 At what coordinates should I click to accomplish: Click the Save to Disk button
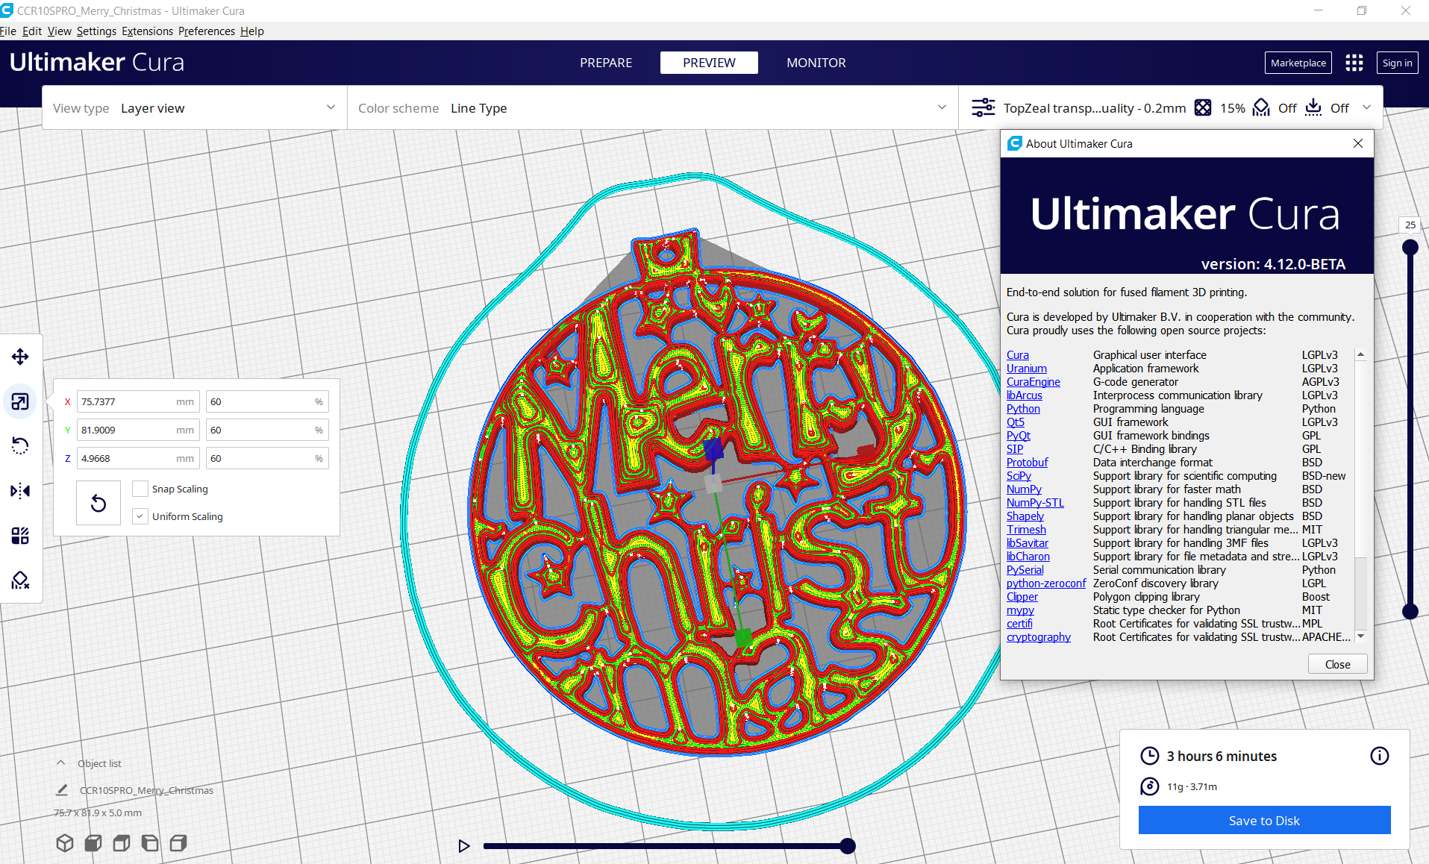pos(1264,821)
